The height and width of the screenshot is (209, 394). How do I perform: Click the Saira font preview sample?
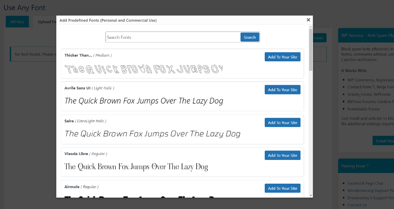[x=152, y=134]
